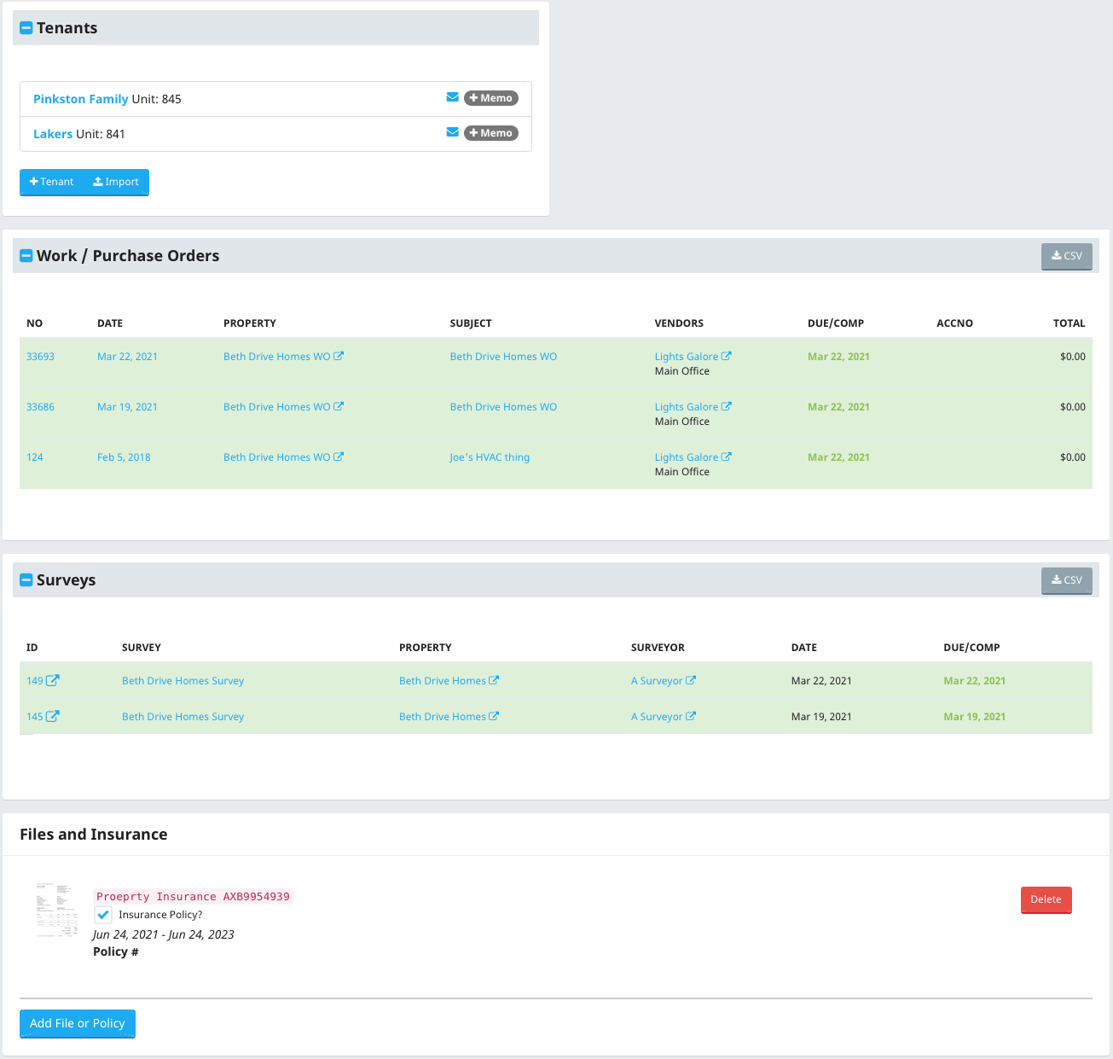Open Lights Galore external icon in row 124
The height and width of the screenshot is (1059, 1113).
click(727, 457)
